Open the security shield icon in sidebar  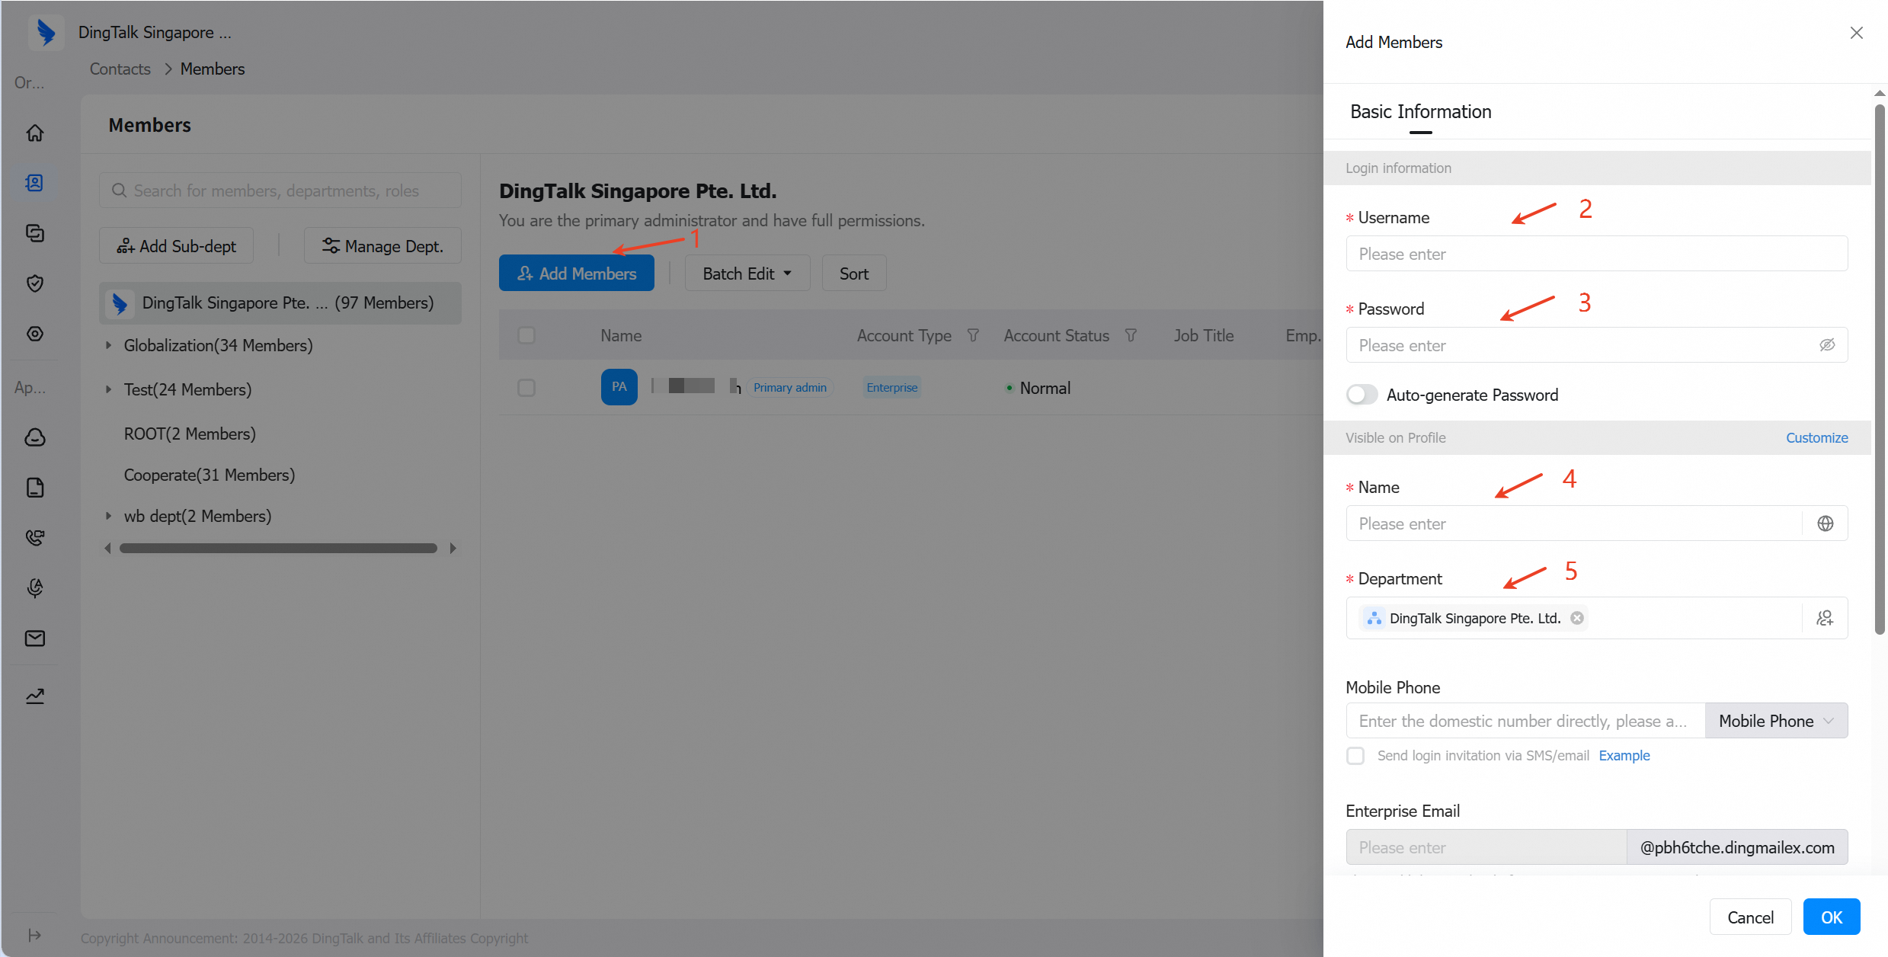tap(35, 283)
